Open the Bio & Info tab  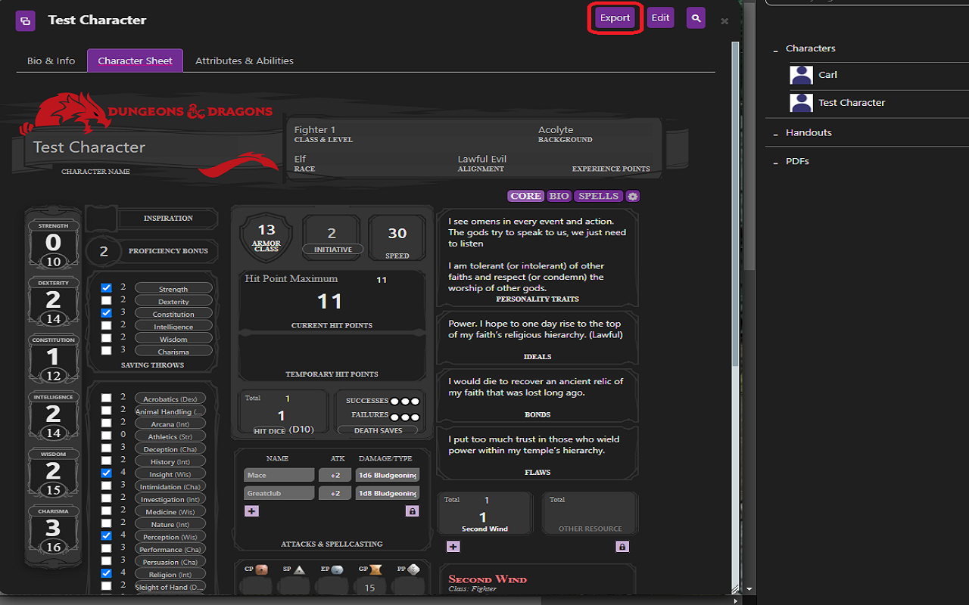click(x=51, y=60)
